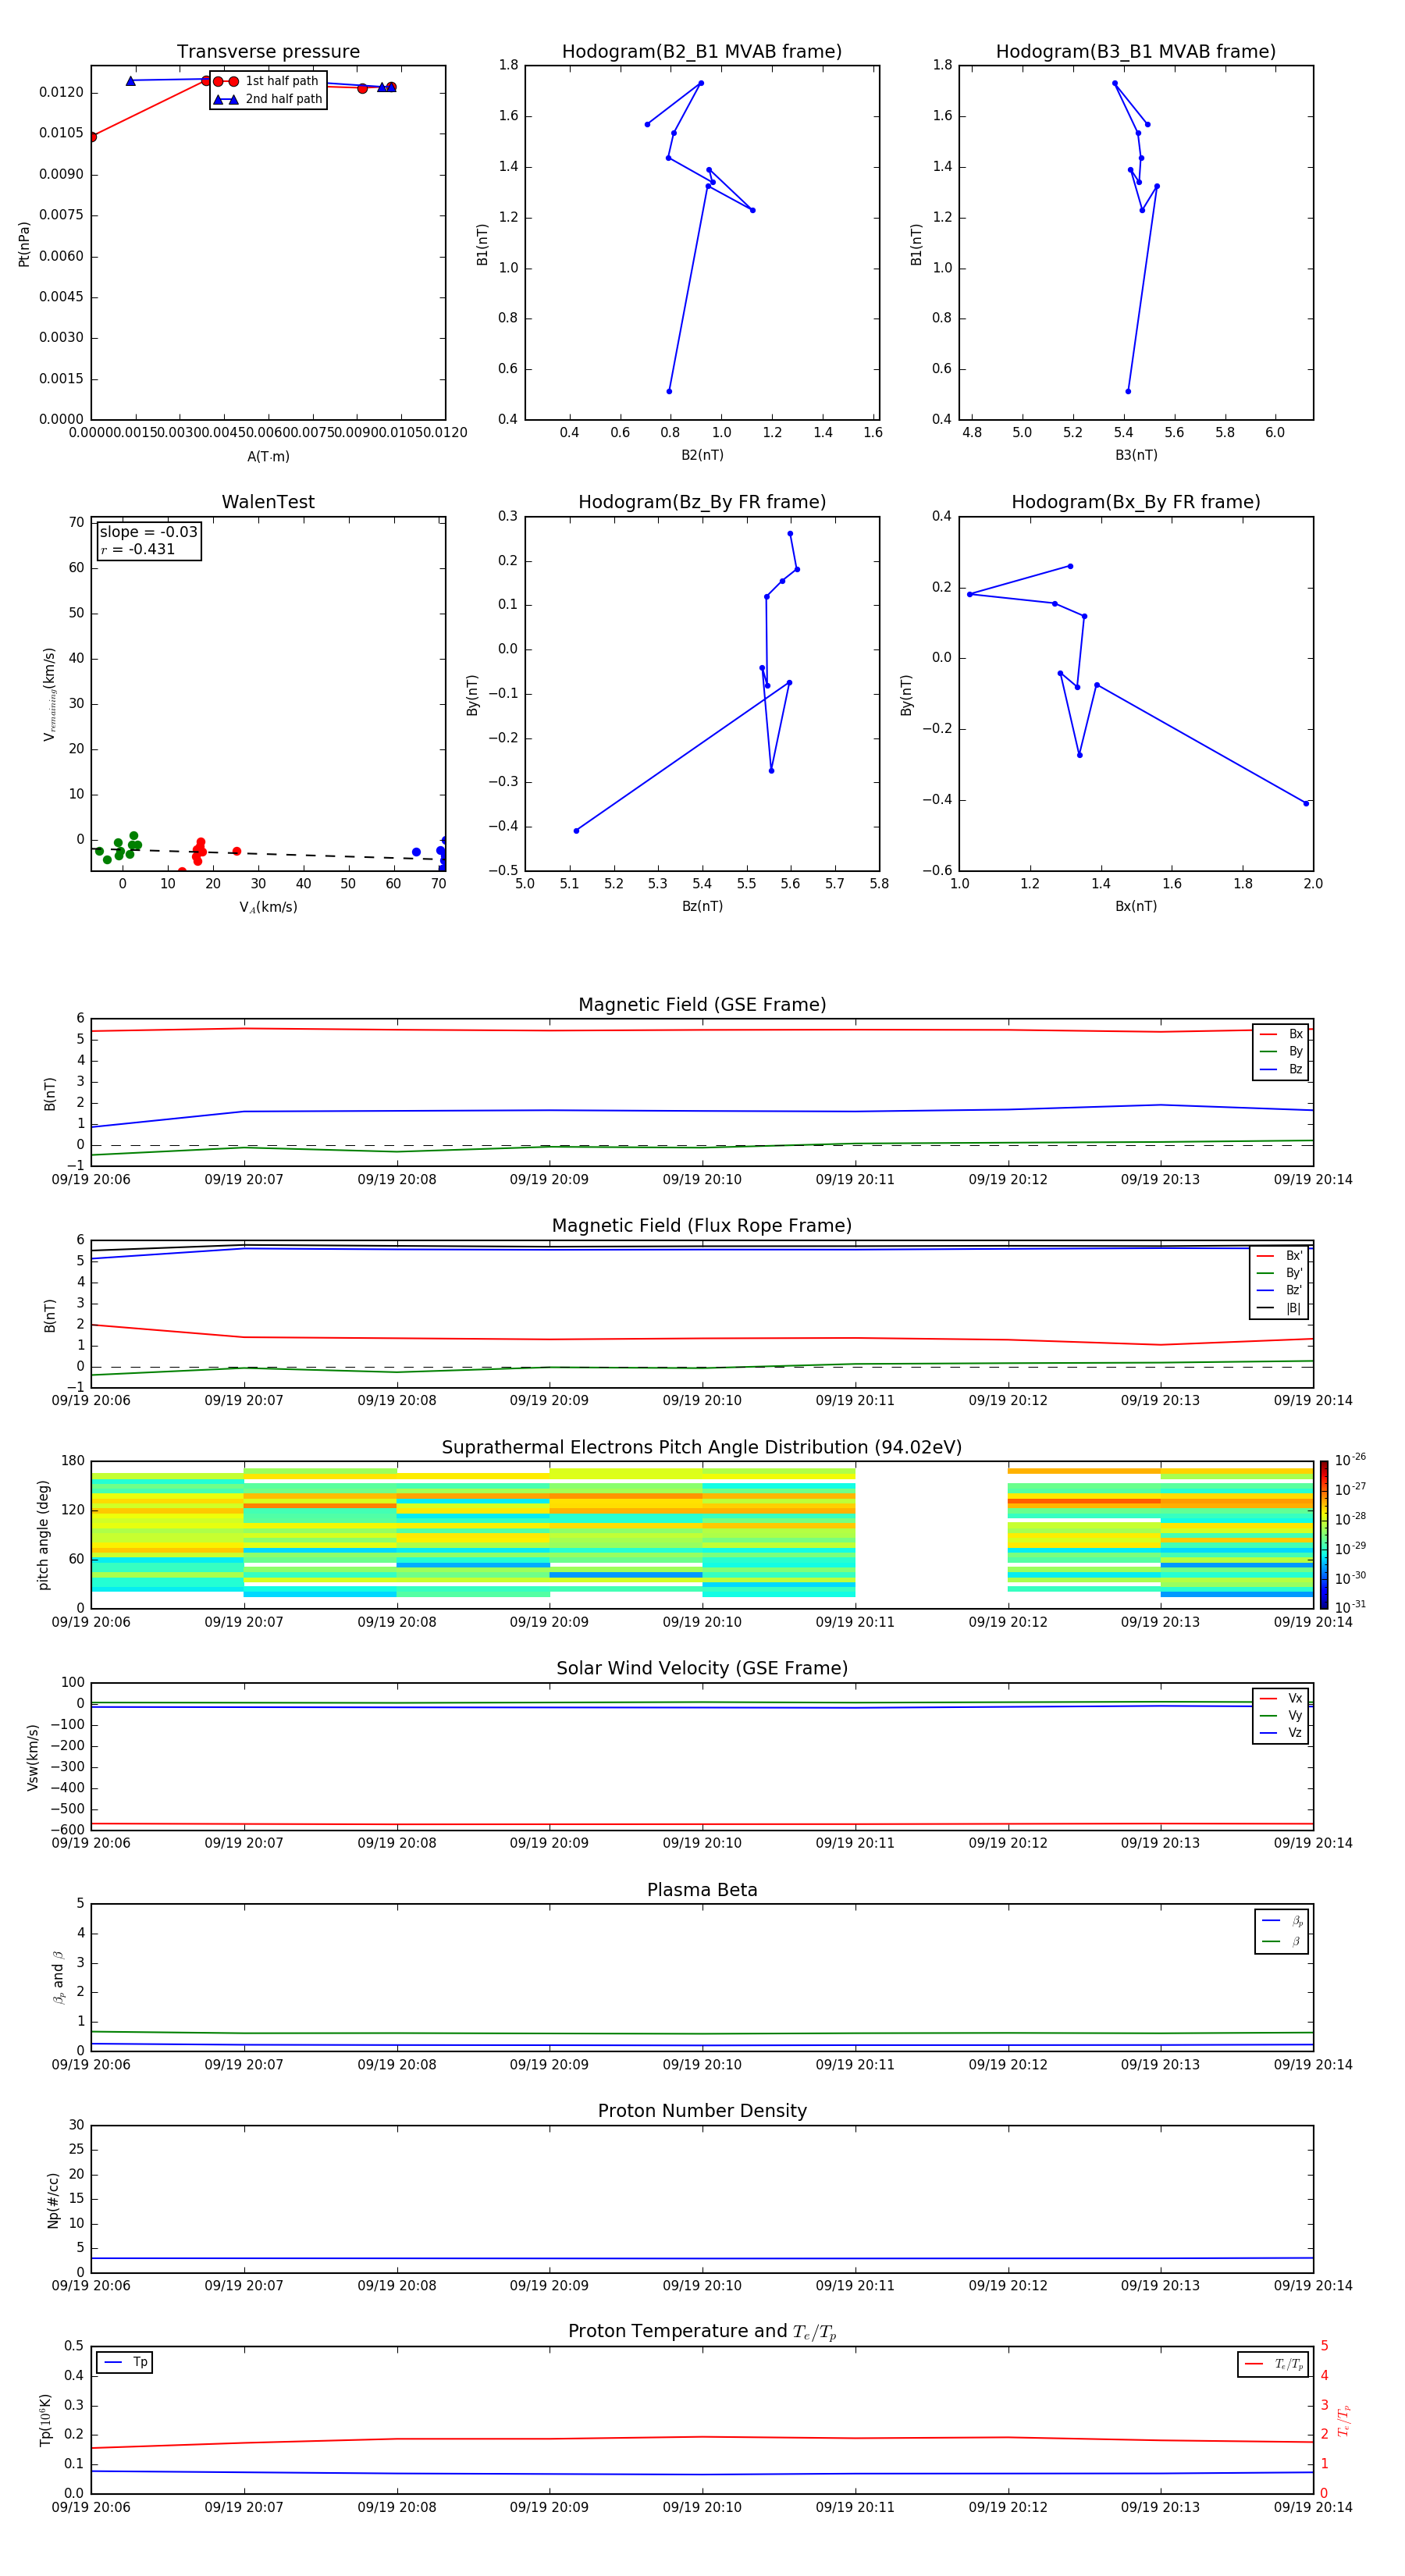The width and height of the screenshot is (1405, 2576).
Task: Click the "Vy" solar wind legend entry
Action: (x=1281, y=1715)
